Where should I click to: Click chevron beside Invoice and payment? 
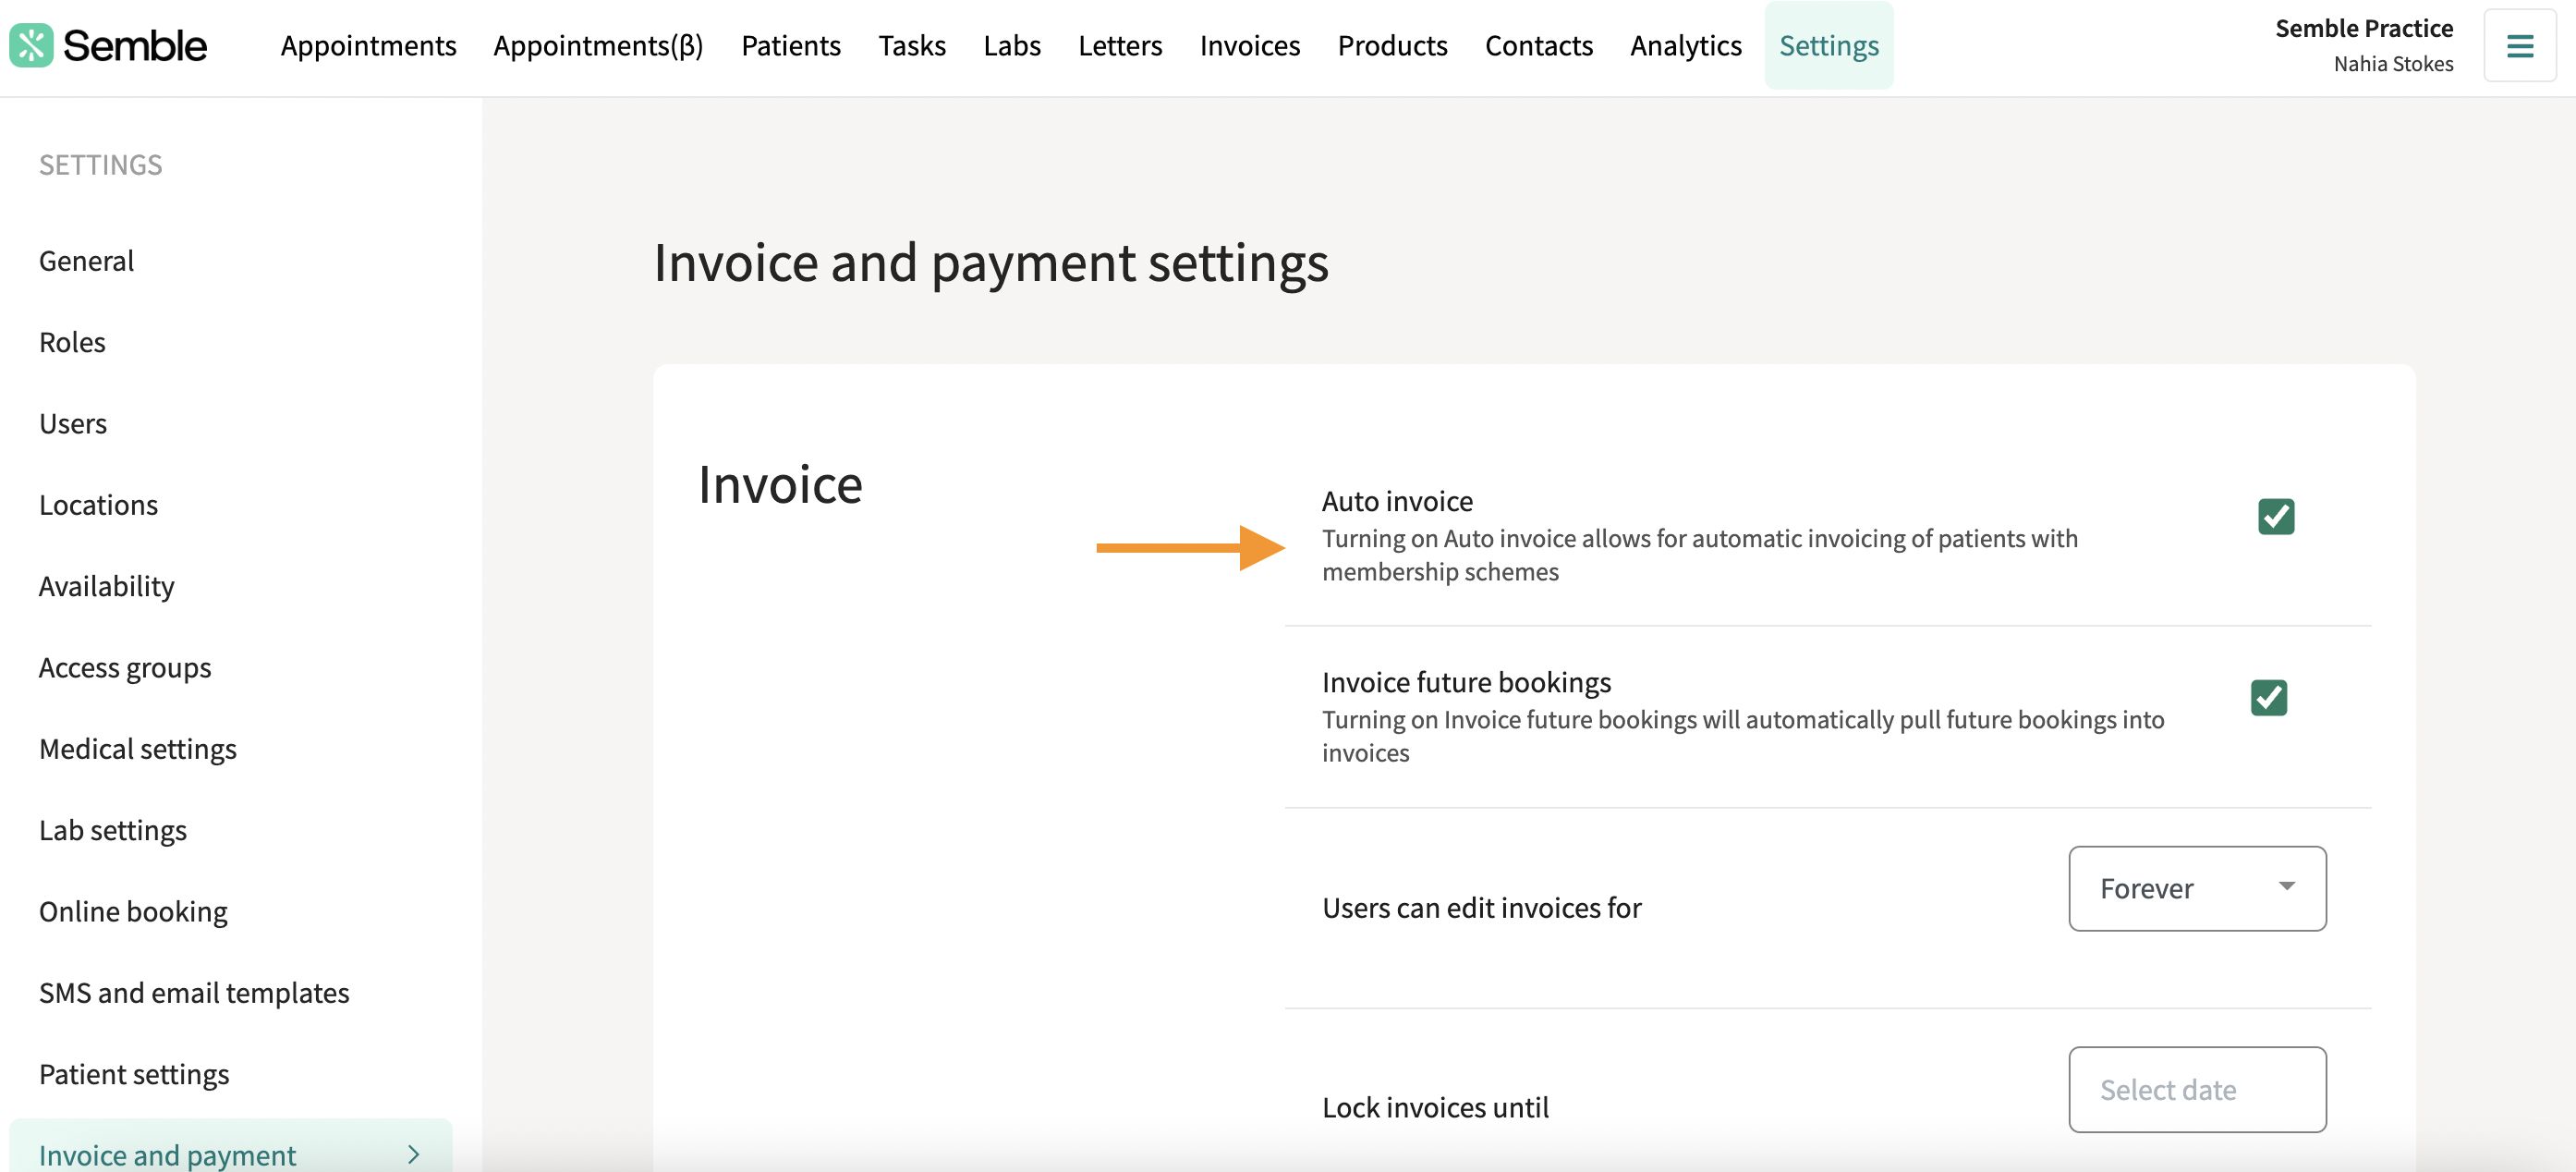[x=414, y=1154]
